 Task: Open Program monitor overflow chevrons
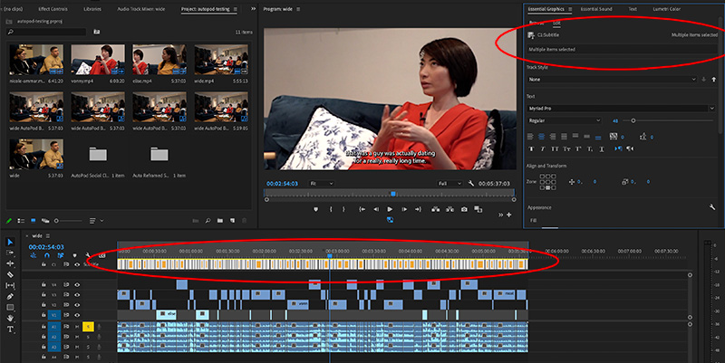501,215
